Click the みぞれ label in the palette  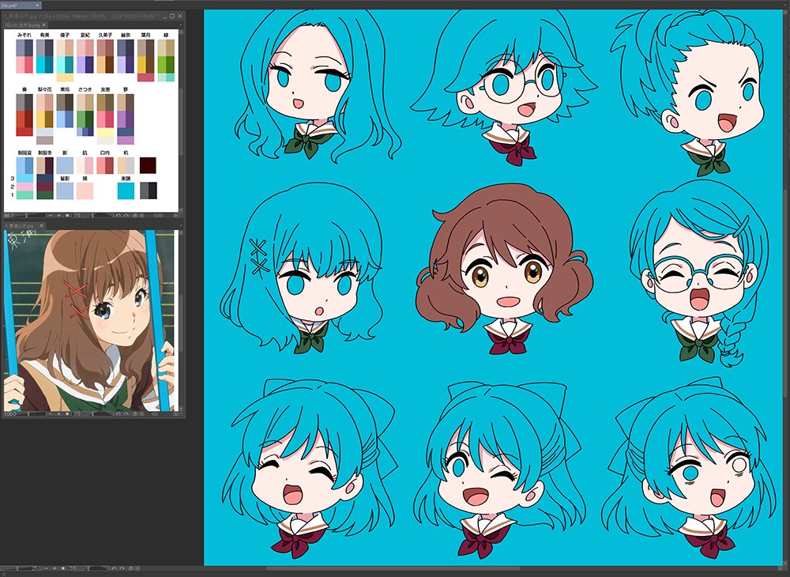pos(24,36)
